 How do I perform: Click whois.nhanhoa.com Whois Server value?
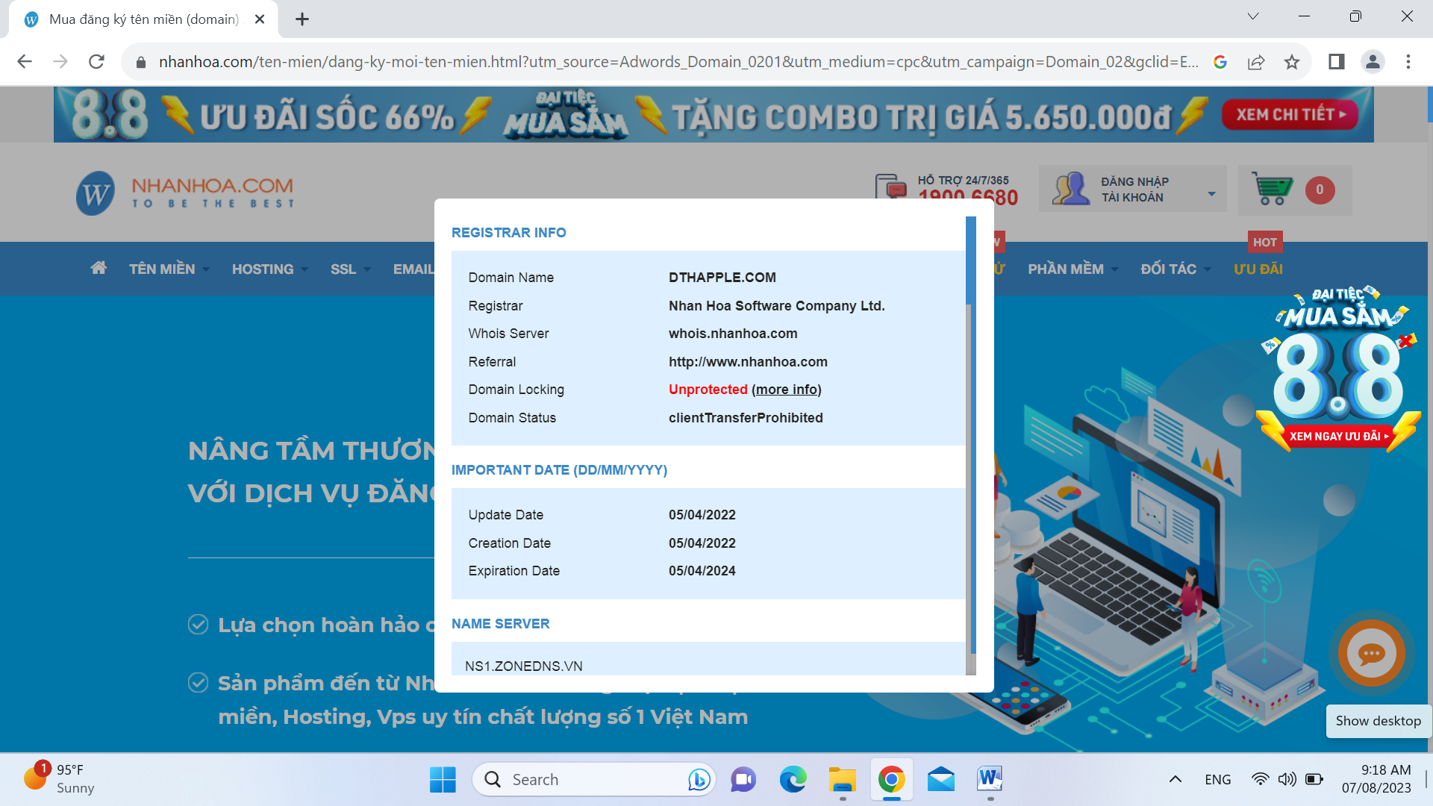733,334
